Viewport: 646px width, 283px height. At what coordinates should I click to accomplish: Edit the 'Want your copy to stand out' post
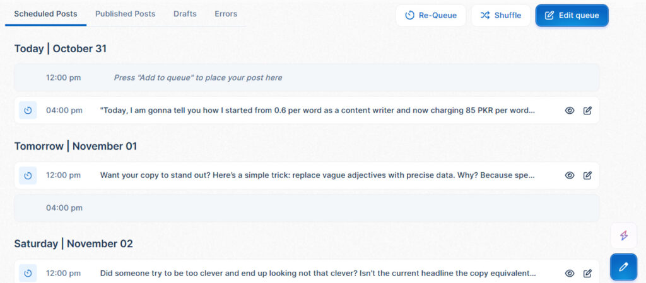click(587, 175)
